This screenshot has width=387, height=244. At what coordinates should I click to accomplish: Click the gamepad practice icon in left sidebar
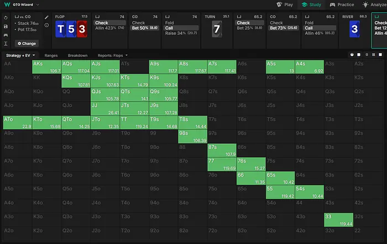[x=5, y=34]
